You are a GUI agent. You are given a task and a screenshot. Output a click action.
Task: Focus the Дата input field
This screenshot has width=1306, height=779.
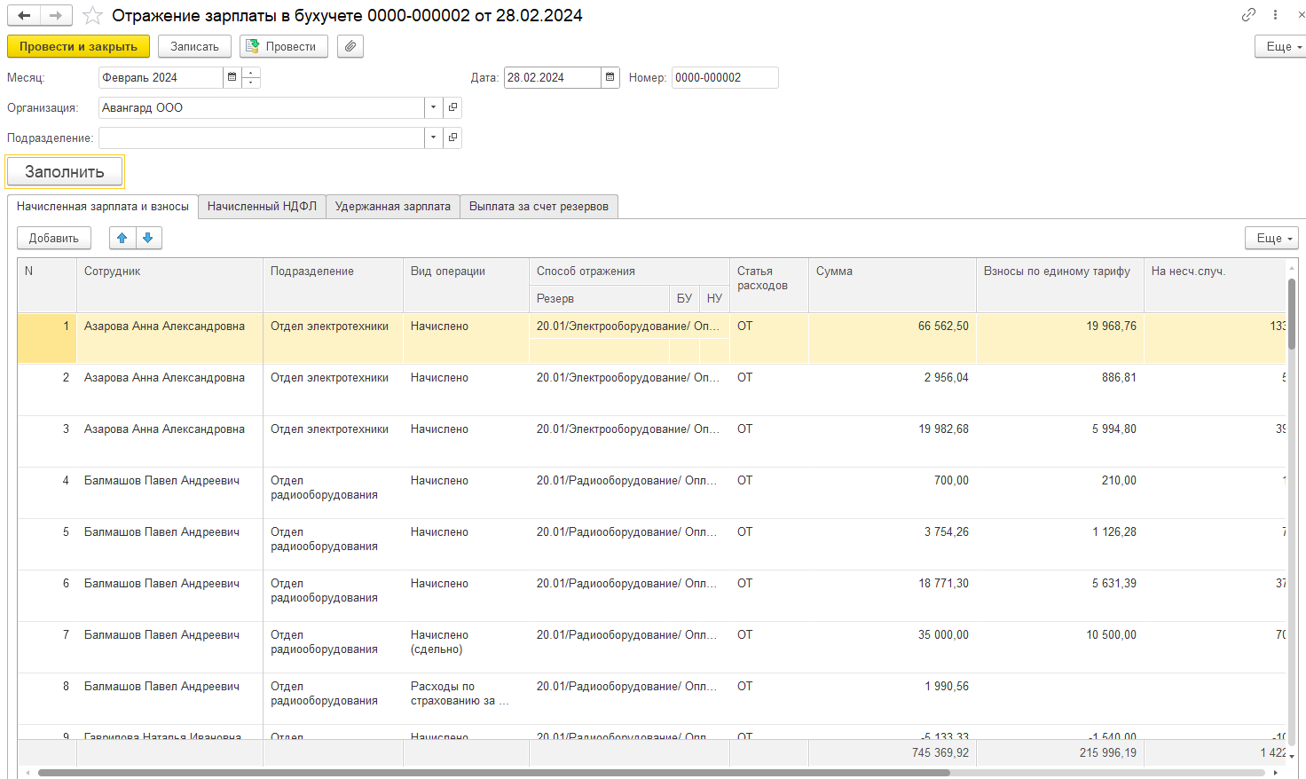tap(553, 77)
